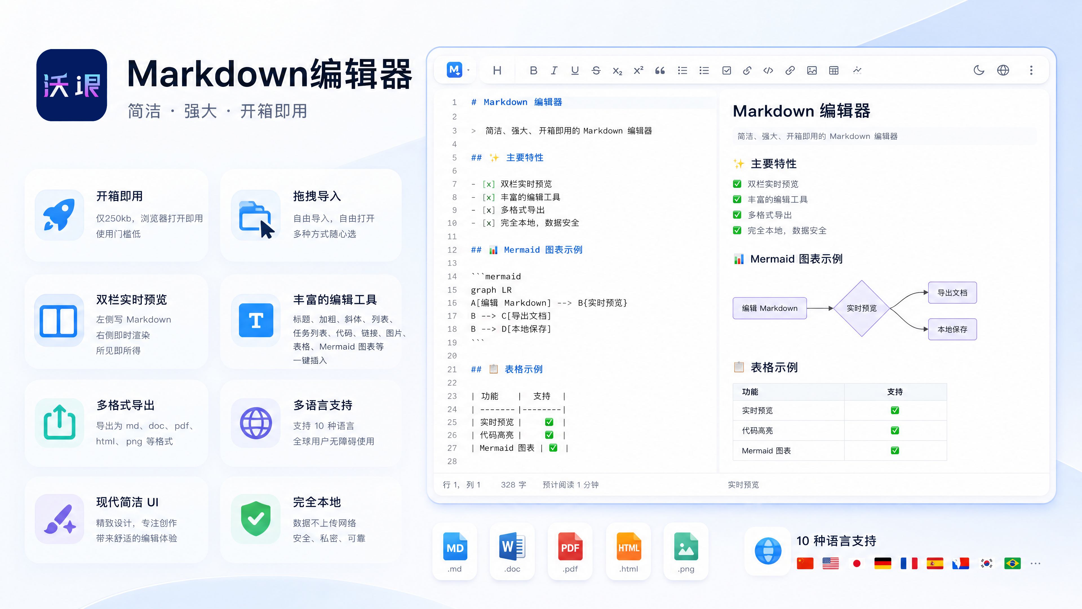The width and height of the screenshot is (1082, 609).
Task: Insert a code block
Action: point(768,70)
